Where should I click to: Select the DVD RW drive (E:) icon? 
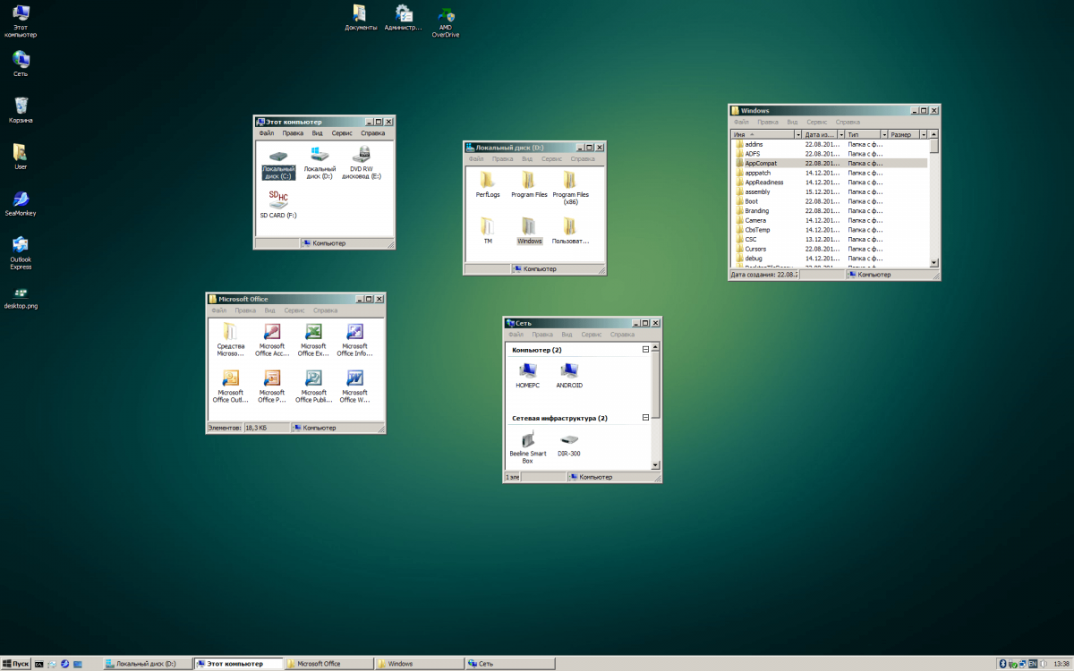(362, 156)
